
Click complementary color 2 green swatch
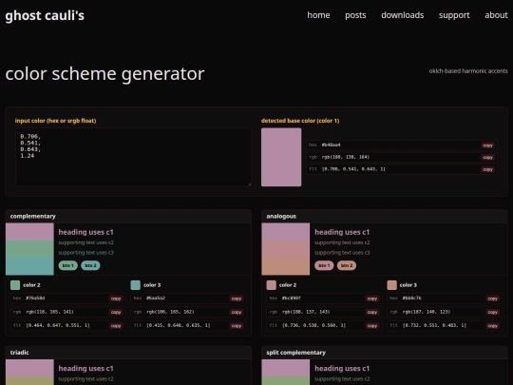coord(15,285)
